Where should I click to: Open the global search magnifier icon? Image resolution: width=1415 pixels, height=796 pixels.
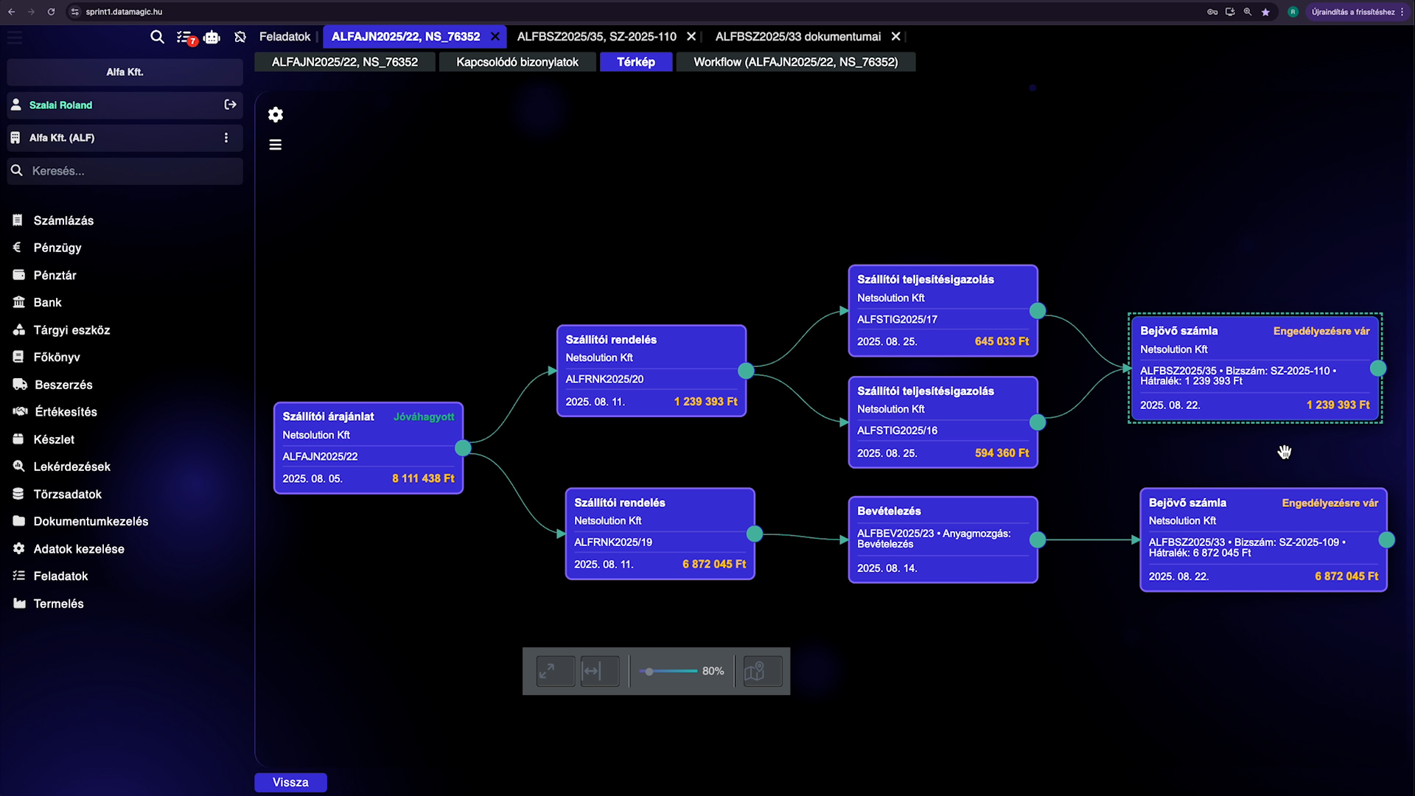click(x=157, y=37)
